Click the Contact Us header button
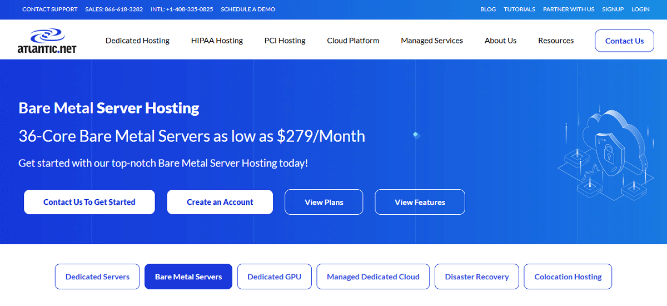The height and width of the screenshot is (306, 667). [x=624, y=41]
